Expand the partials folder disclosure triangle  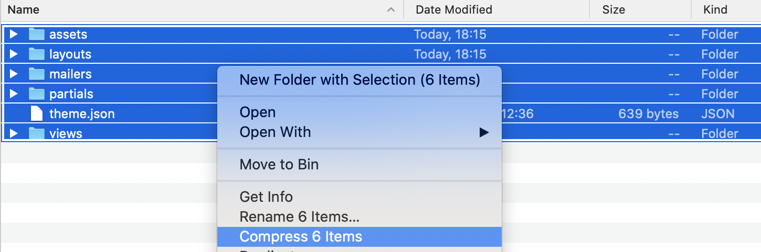coord(14,94)
